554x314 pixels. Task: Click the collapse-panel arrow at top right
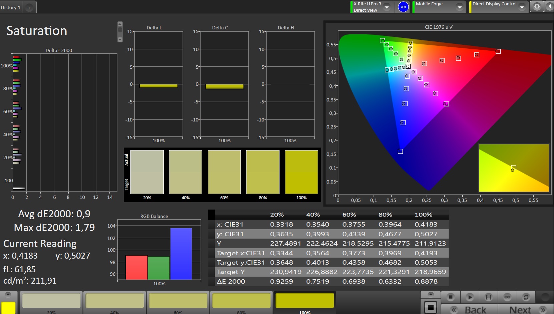(x=549, y=7)
